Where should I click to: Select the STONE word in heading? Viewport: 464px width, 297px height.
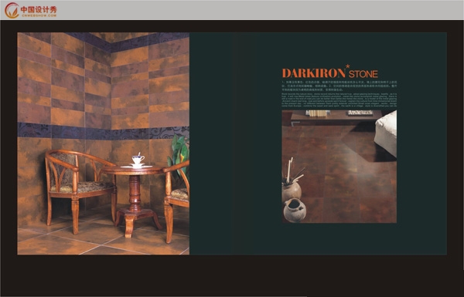(363, 74)
